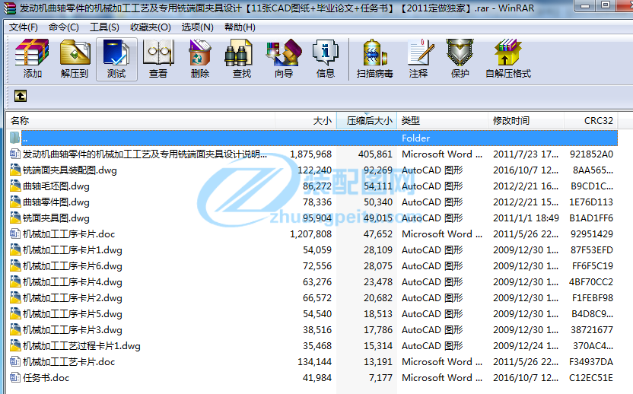The height and width of the screenshot is (394, 633).
Task: Open the 向导 (Wizard) tool
Action: point(284,59)
